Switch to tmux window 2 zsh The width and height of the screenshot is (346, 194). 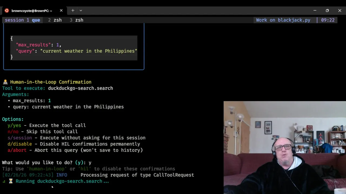tap(55, 20)
